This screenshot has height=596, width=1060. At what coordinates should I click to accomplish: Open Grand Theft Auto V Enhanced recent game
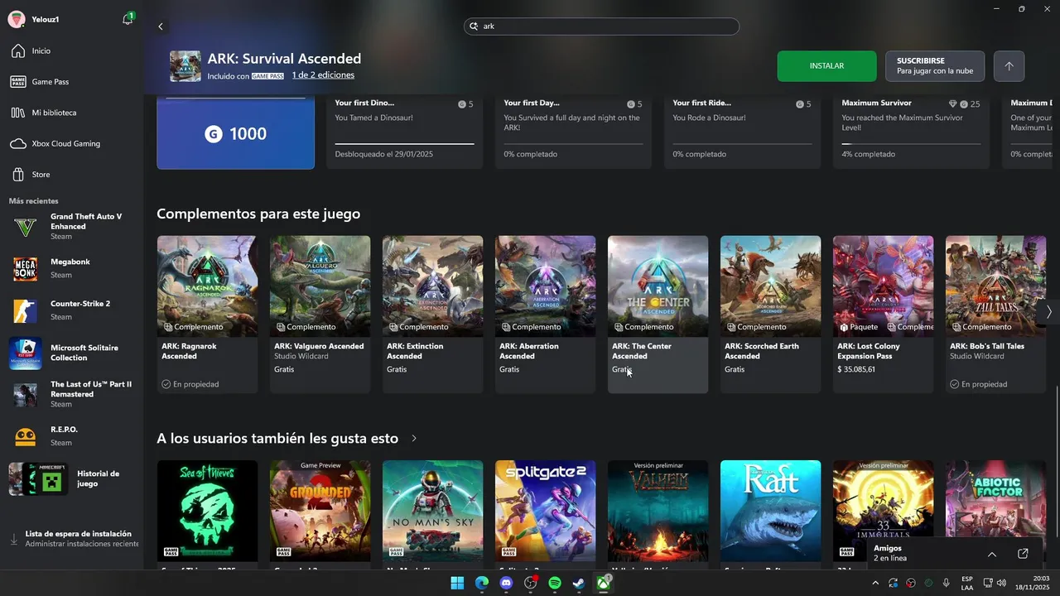point(72,226)
